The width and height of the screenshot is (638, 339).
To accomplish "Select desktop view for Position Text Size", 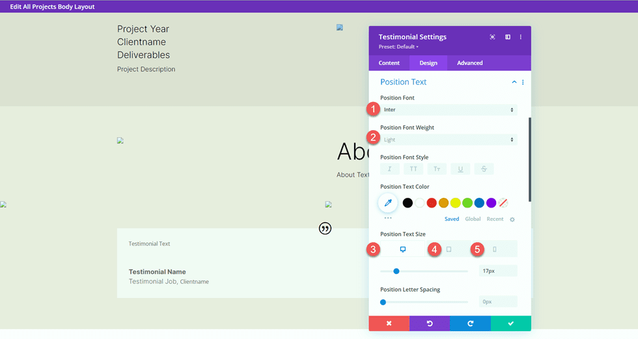I will point(403,249).
